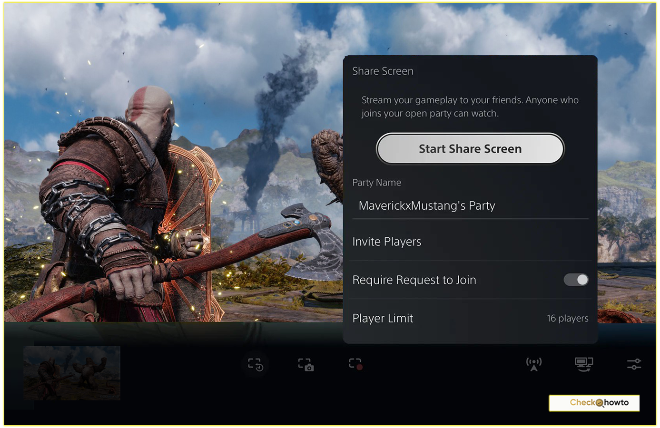The image size is (660, 428).
Task: Click the stream gameplay description text
Action: coord(470,107)
